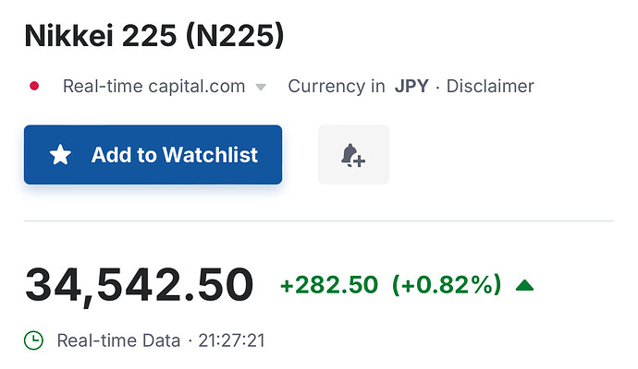
Task: Click the red Japan flag dot
Action: 34,87
